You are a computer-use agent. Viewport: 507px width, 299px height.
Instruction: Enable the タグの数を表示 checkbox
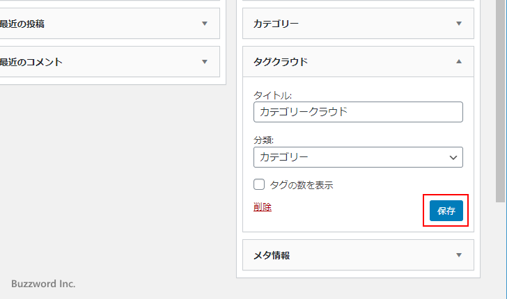(259, 185)
